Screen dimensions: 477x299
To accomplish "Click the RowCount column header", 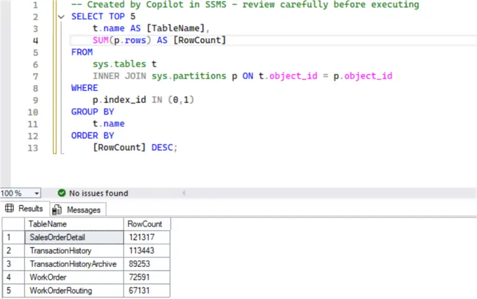I will pyautogui.click(x=147, y=224).
